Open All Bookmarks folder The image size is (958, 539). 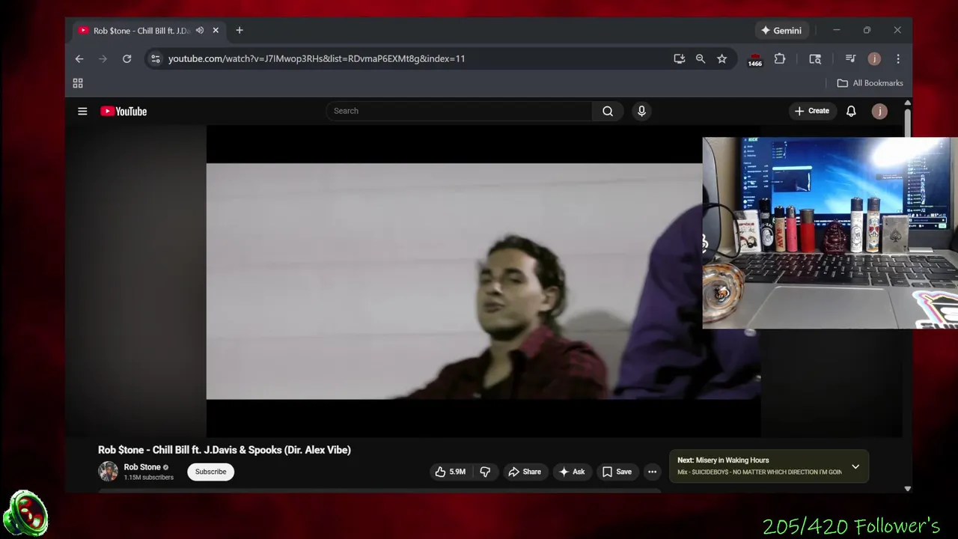[870, 83]
